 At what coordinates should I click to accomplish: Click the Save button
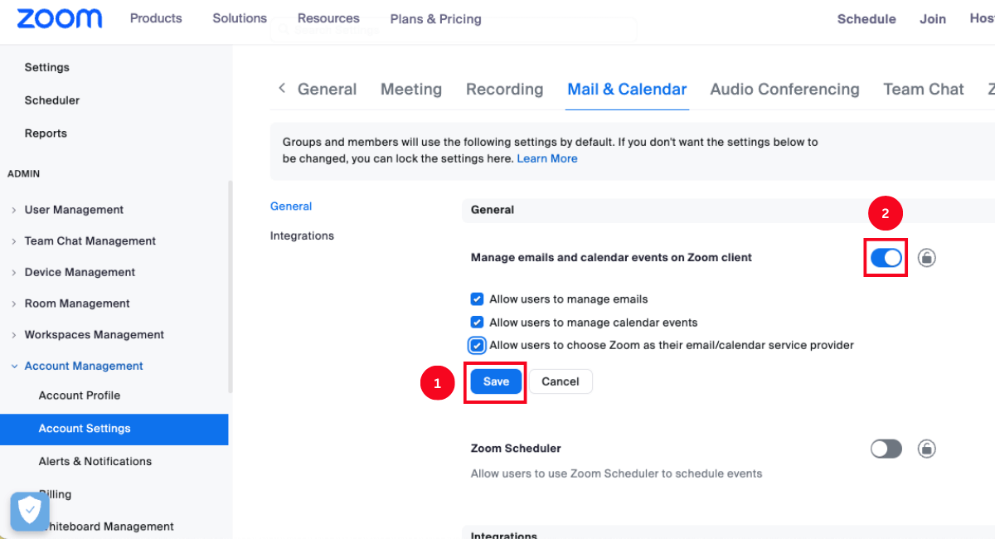click(x=496, y=381)
